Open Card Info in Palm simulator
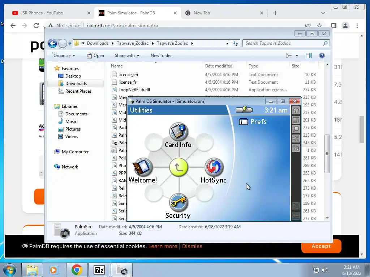 click(x=178, y=132)
